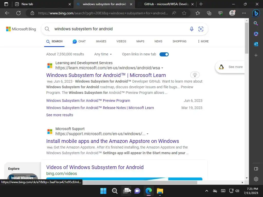The width and height of the screenshot is (263, 197).
Task: Go back with the browser back arrow
Action: (7, 13)
